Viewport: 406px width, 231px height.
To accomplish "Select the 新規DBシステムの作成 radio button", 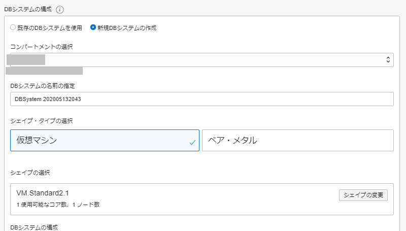I will pos(93,27).
